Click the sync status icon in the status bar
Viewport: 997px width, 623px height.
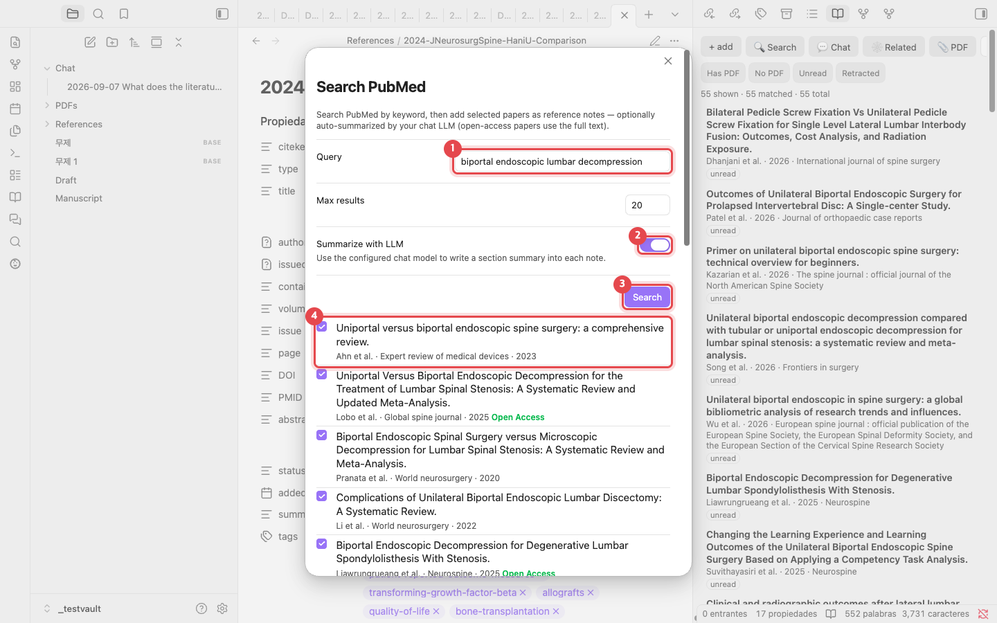(983, 614)
